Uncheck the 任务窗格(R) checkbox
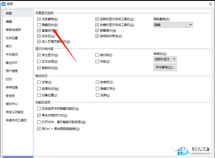215x158 pixels. [x=39, y=19]
